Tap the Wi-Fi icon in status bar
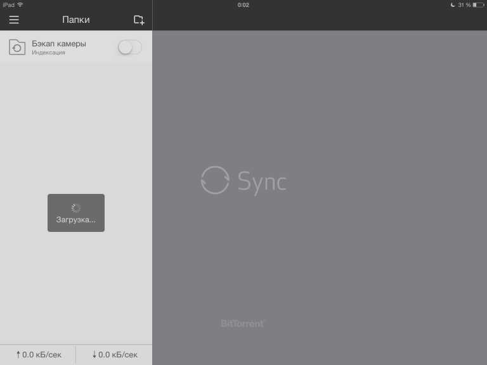487x365 pixels. pos(20,4)
